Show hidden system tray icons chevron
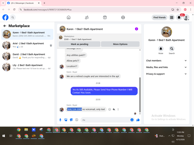 click(x=169, y=136)
